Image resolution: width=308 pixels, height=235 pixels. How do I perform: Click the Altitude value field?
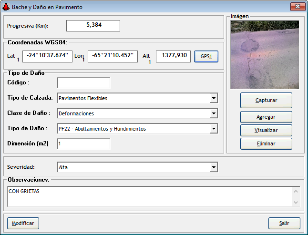[x=174, y=56]
